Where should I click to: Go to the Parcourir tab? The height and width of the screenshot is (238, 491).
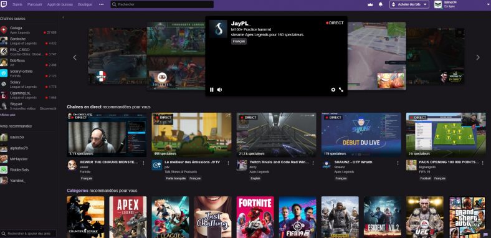34,5
